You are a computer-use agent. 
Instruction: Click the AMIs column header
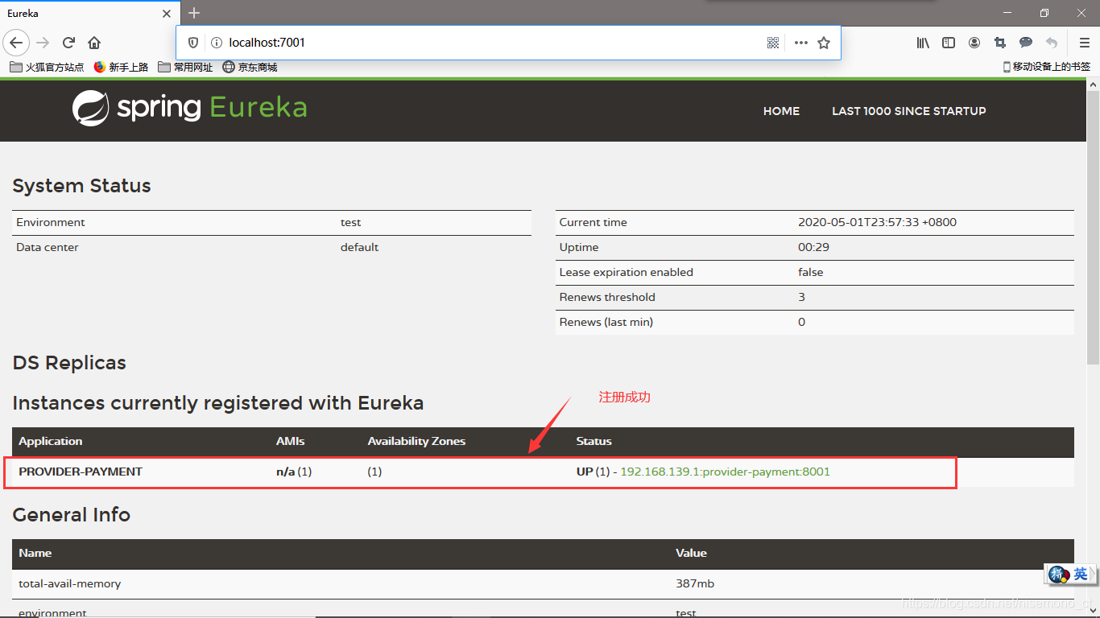coord(290,441)
